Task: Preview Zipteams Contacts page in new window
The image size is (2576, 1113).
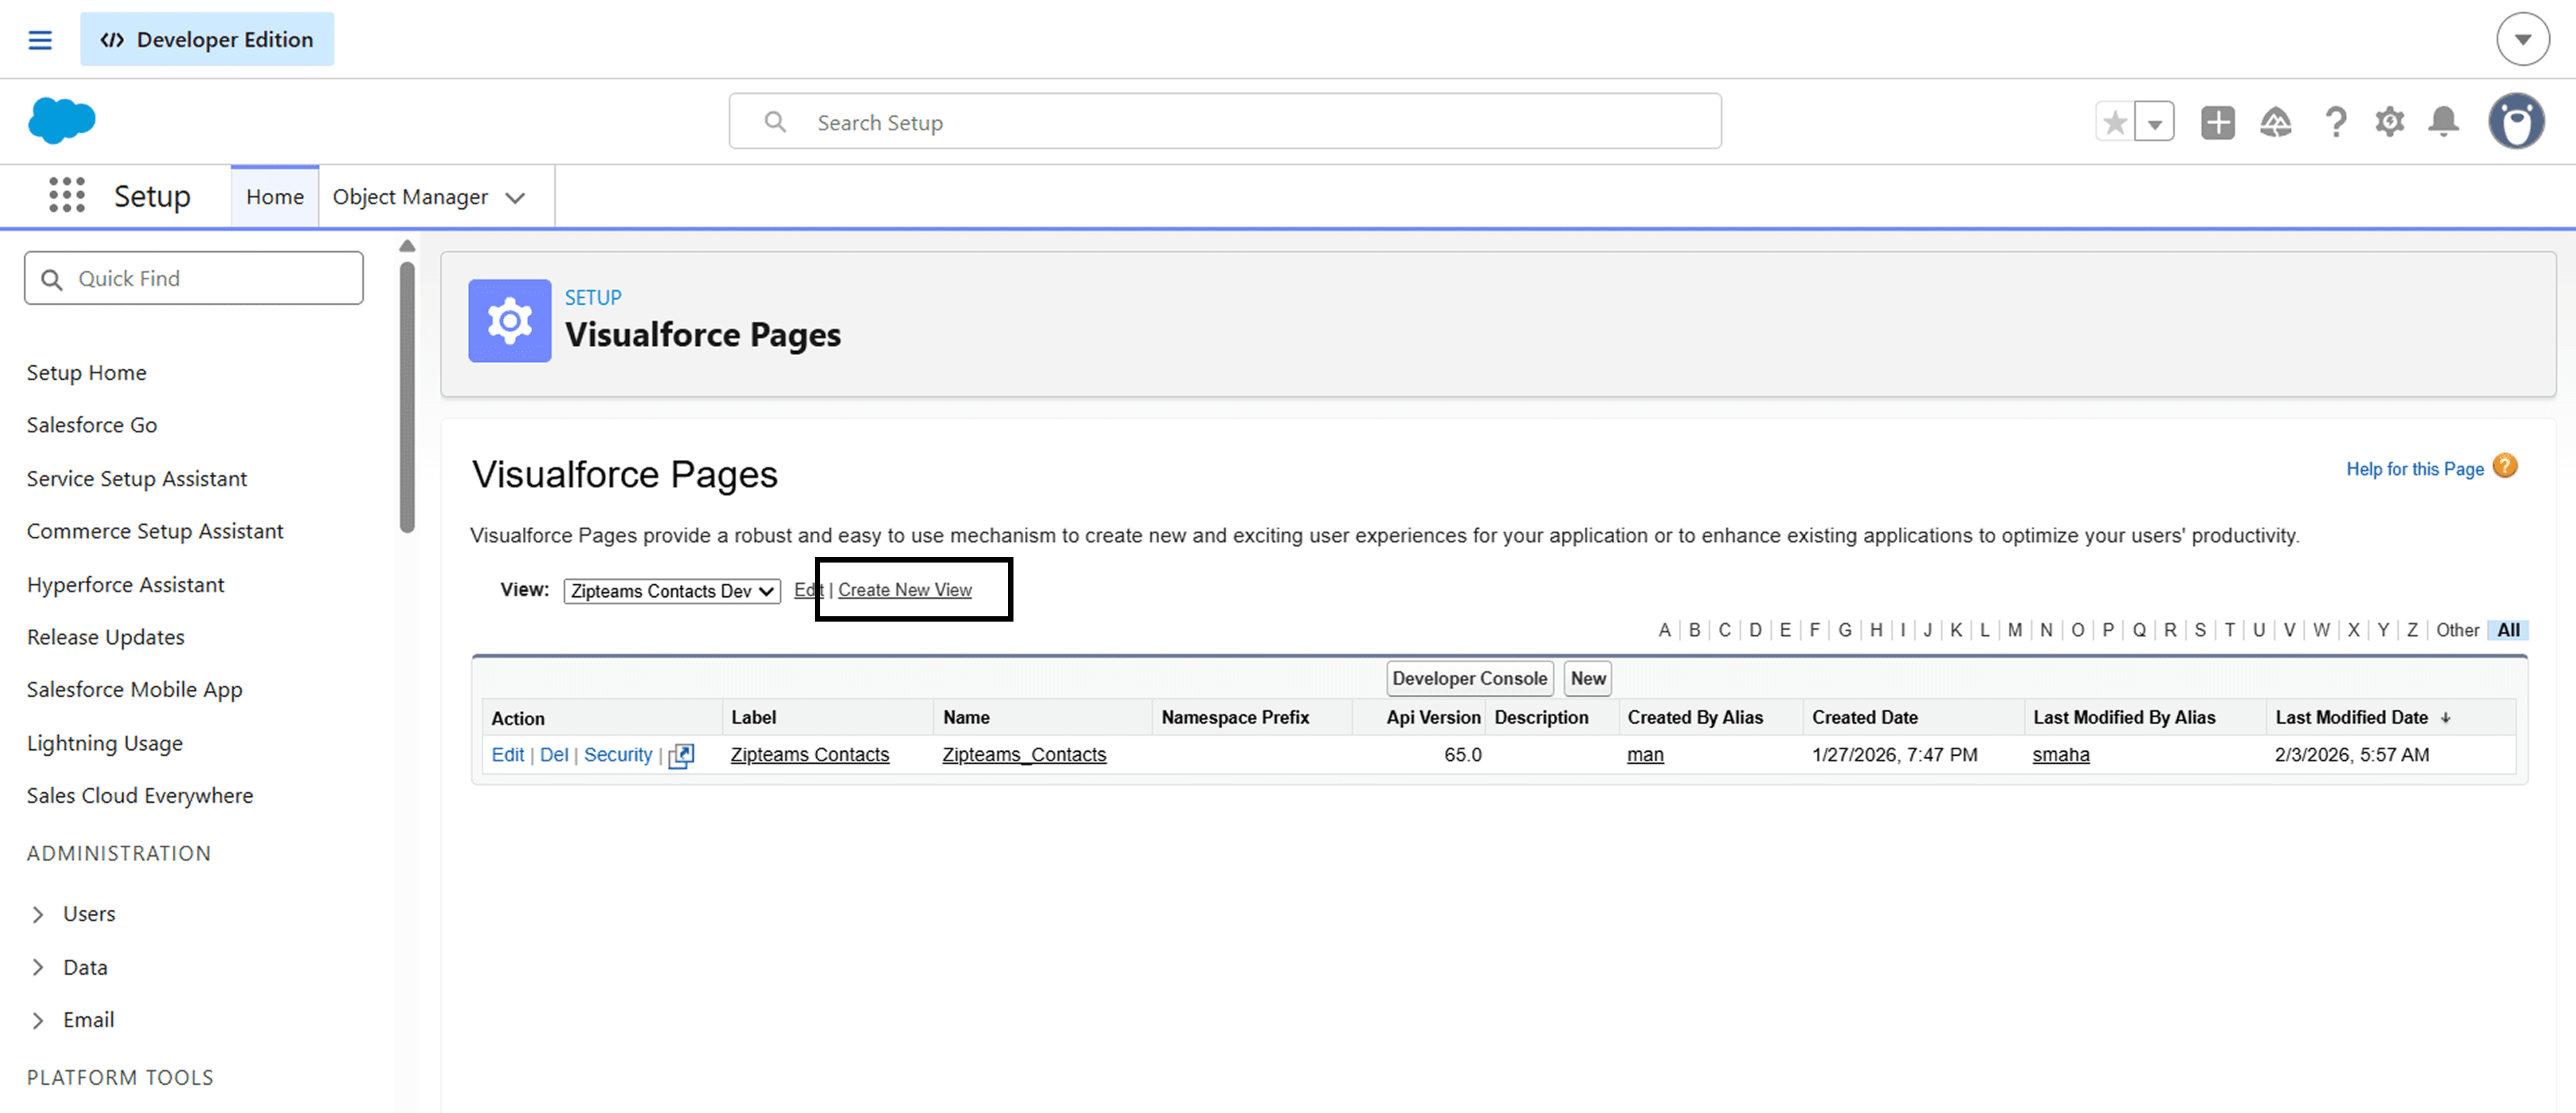Action: click(681, 756)
